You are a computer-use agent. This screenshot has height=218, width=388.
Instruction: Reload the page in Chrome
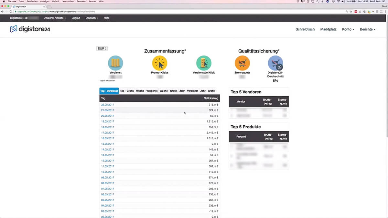11,11
